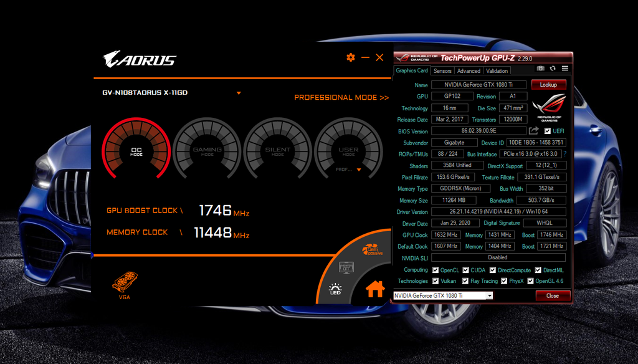Open the Validation tab
This screenshot has height=364, width=638.
pyautogui.click(x=497, y=71)
